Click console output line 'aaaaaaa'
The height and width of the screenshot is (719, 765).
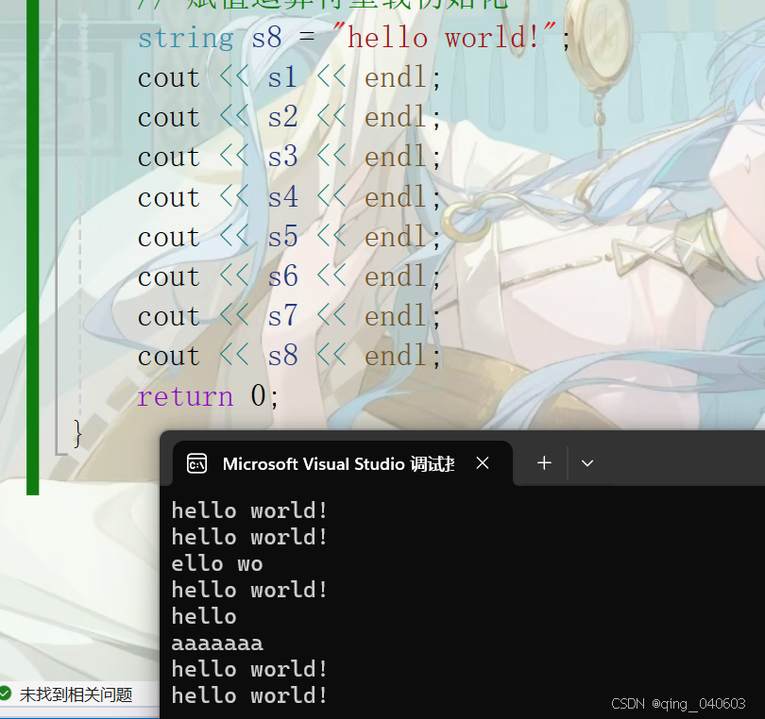[217, 643]
